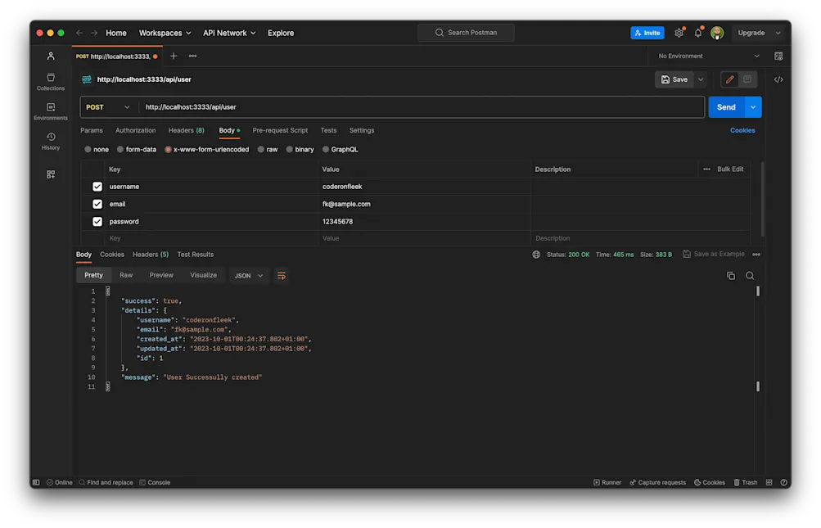Image resolution: width=821 pixels, height=528 pixels.
Task: Copy the response body
Action: coord(730,276)
